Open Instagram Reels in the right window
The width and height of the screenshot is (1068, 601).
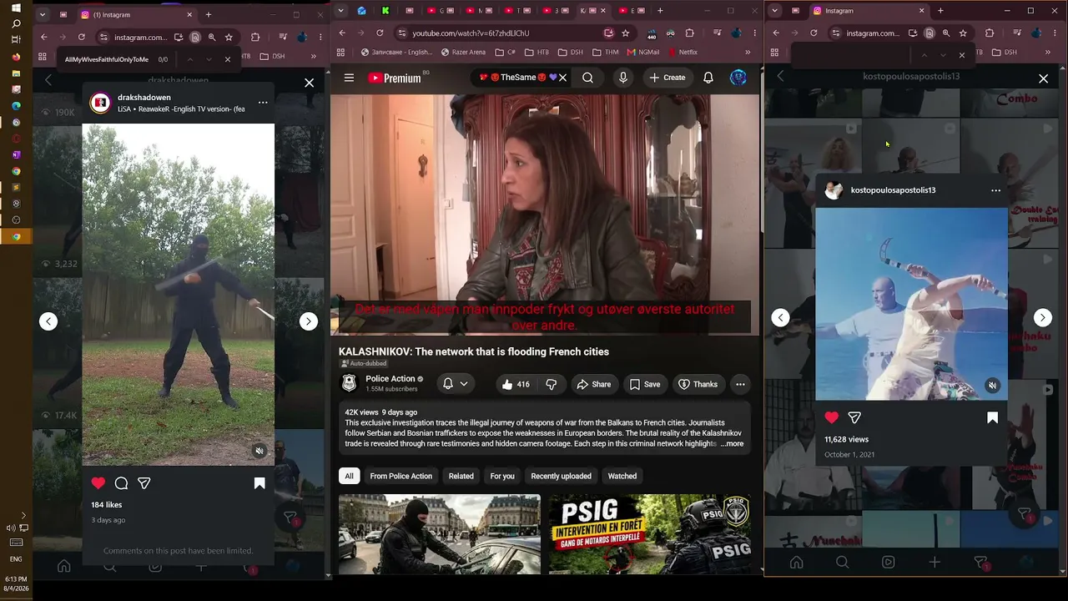pyautogui.click(x=889, y=563)
